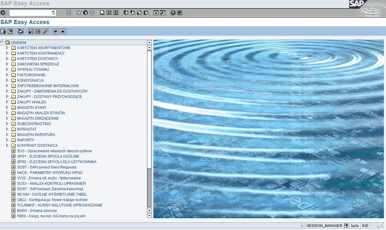This screenshot has height=230, width=386.
Task: Select SU53 - ANALIZA KONTROLI UPRAWNIEŃ
Action: point(52,183)
